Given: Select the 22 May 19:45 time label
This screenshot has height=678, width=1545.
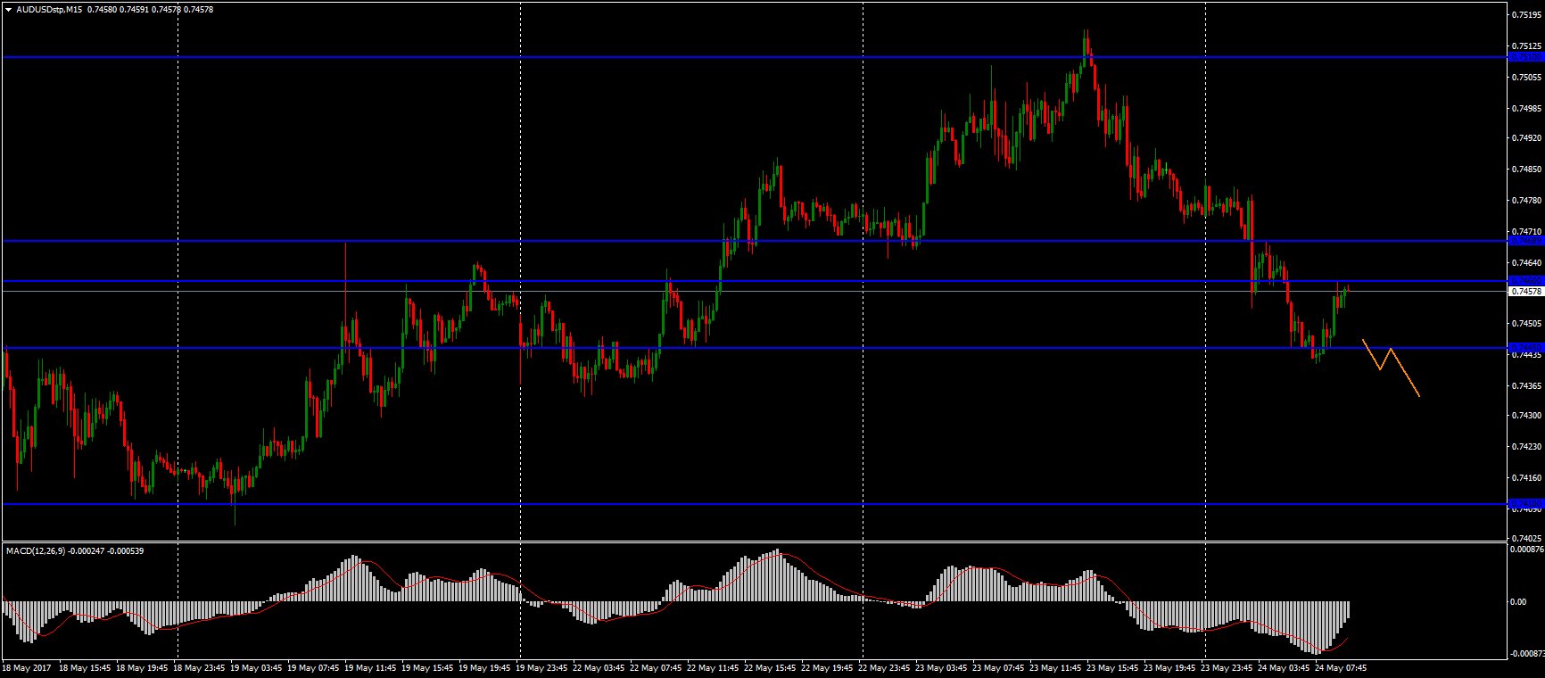Looking at the screenshot, I should (828, 667).
